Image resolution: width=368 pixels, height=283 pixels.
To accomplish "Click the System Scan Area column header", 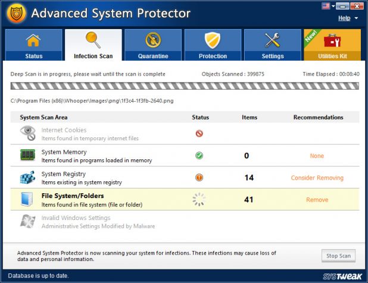I will click(x=43, y=117).
